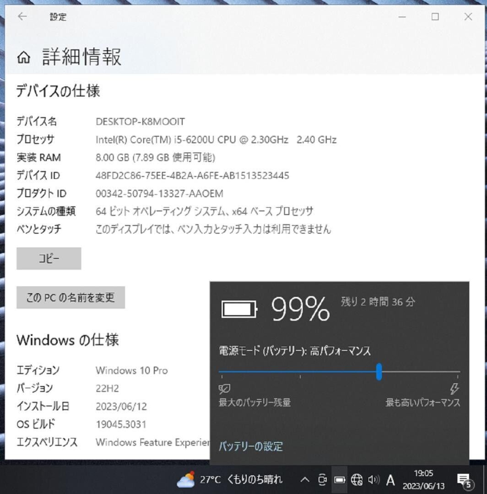
Task: Click the 99% battery percentage text
Action: pyautogui.click(x=300, y=309)
